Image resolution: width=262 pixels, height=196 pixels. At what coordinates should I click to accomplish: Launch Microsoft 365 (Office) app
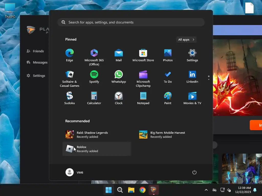click(x=94, y=57)
